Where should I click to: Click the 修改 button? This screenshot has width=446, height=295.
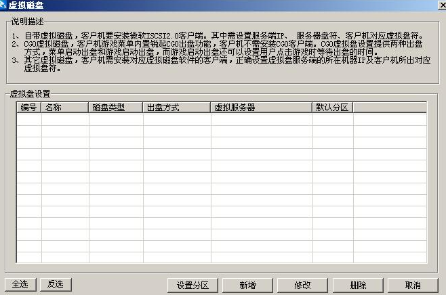(x=302, y=285)
